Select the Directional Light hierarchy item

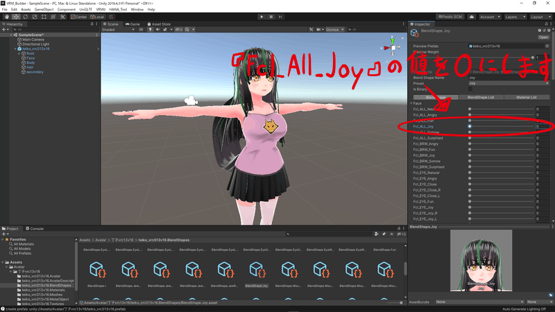coord(36,44)
